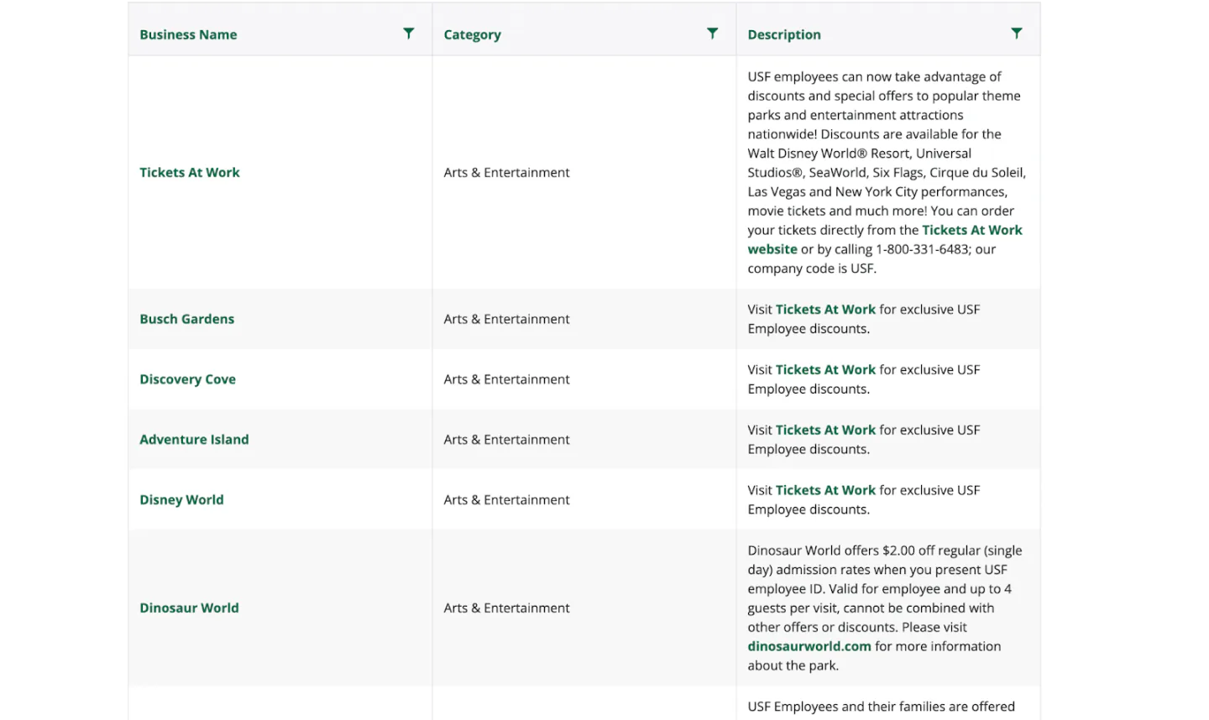Click Tickets At Work link in Busch Gardens description
The height and width of the screenshot is (720, 1209).
click(825, 310)
